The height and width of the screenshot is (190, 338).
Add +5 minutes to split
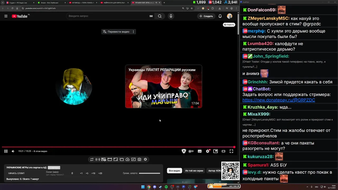pos(87,173)
